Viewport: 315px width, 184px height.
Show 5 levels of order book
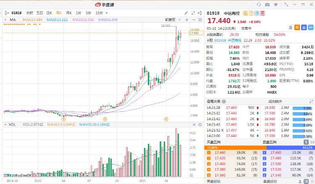click(x=306, y=142)
